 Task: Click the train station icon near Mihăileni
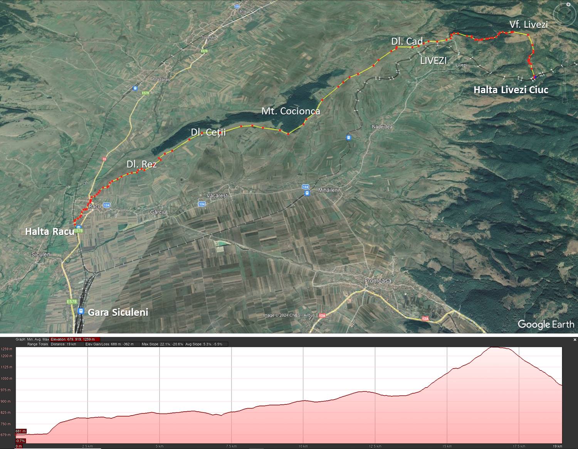[307, 193]
